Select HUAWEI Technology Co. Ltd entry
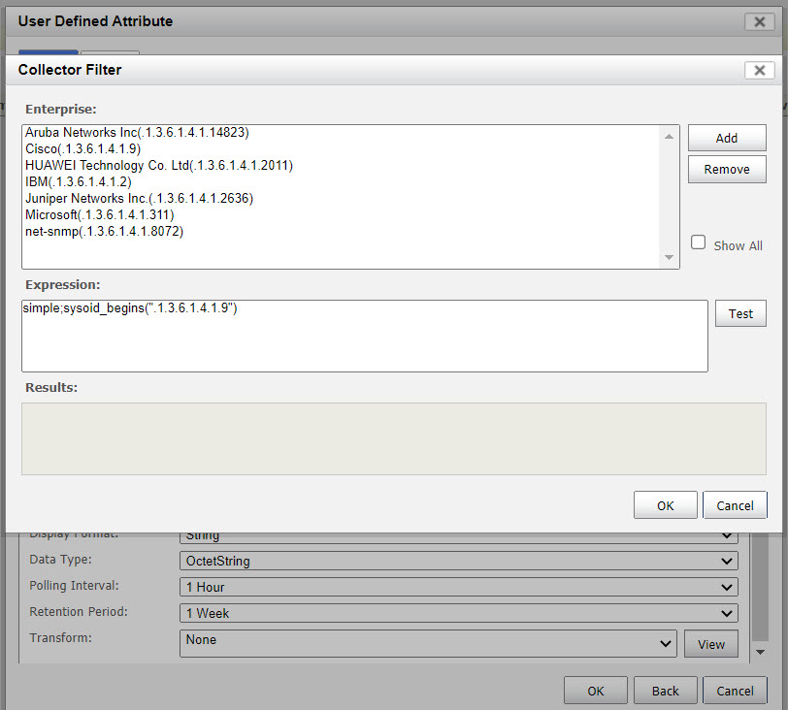 (159, 165)
